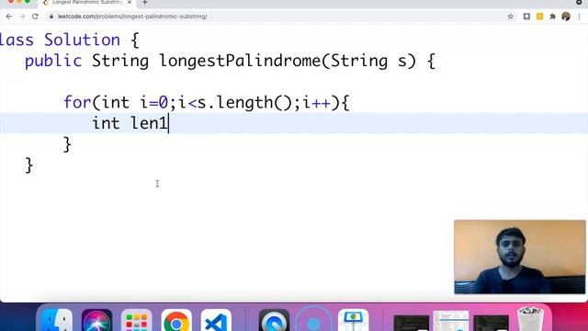588x331 pixels.
Task: Click longestPalindrome in the method signature
Action: (x=240, y=61)
